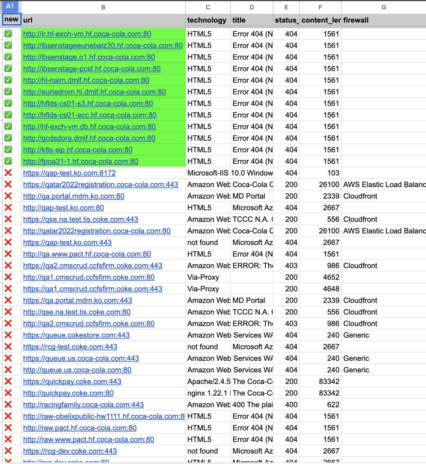Select content length cell 4652

click(x=320, y=277)
